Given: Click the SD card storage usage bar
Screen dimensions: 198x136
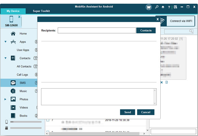Looking at the screenshot, I should [26, 128].
